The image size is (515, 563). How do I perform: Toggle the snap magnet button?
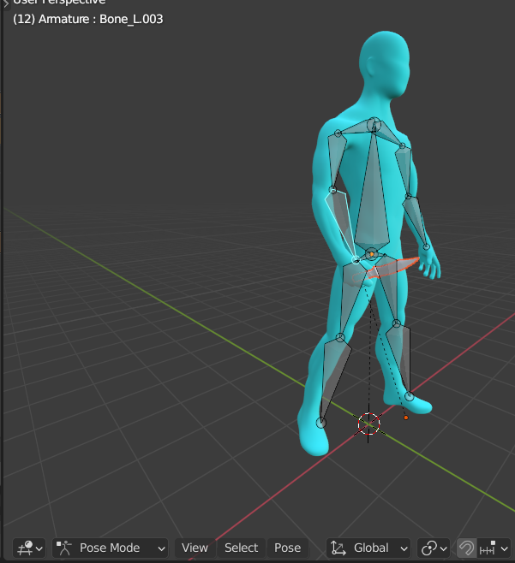click(x=467, y=548)
